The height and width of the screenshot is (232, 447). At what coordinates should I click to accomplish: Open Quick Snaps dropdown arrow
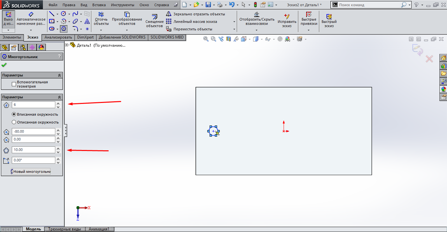pyautogui.click(x=308, y=30)
